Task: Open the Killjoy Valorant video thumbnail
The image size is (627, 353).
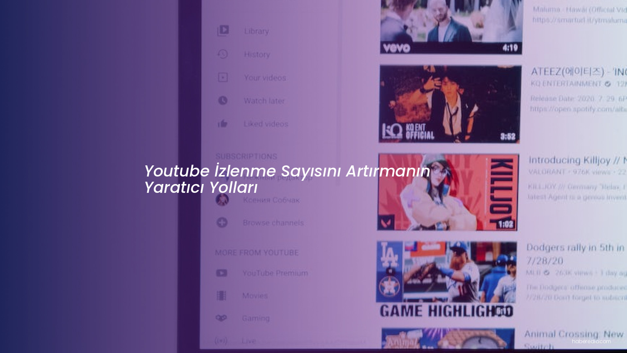Action: 448,192
